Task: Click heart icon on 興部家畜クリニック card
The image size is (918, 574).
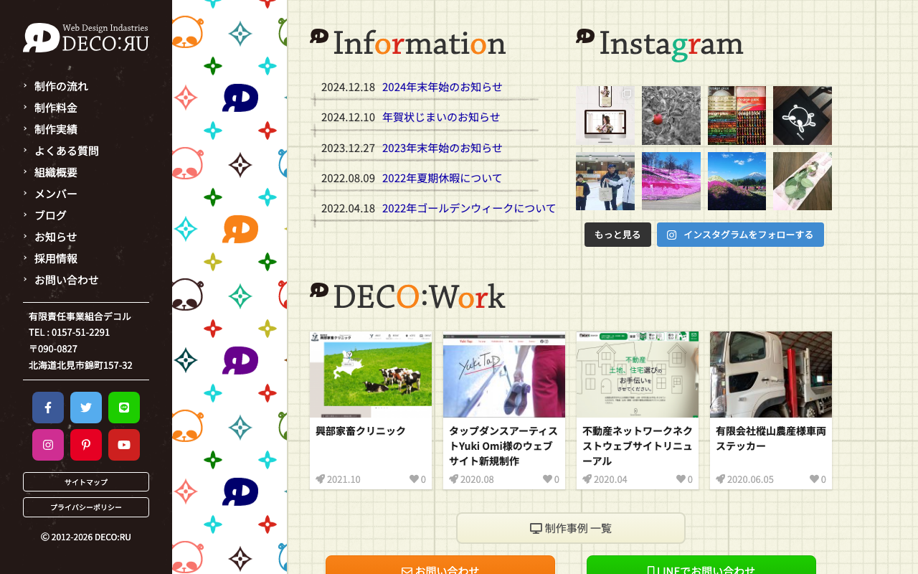Action: pyautogui.click(x=414, y=479)
